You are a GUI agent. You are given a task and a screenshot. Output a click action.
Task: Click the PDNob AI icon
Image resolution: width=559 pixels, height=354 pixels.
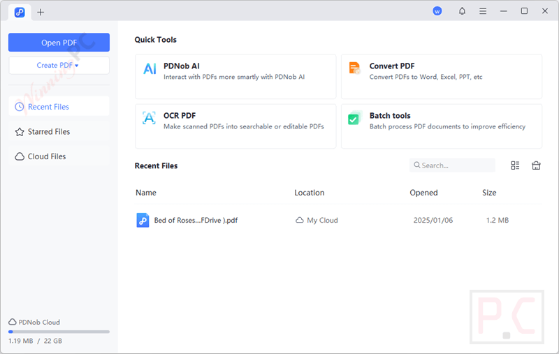[x=150, y=68]
